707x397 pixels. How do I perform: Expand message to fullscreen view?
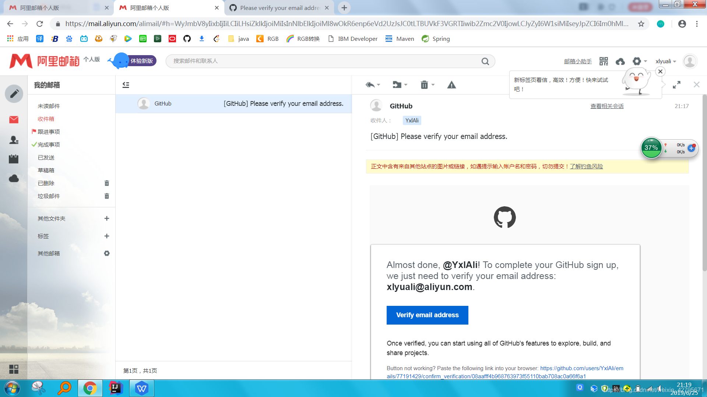[676, 85]
